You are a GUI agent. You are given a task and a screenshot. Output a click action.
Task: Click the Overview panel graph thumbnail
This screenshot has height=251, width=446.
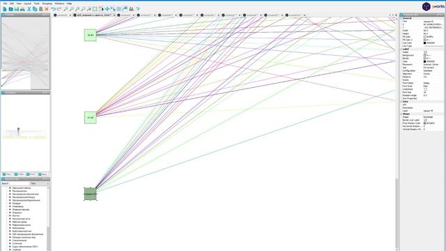coord(25,53)
